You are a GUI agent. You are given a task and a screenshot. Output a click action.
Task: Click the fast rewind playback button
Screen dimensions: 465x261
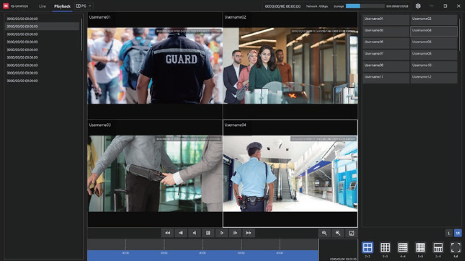click(167, 233)
